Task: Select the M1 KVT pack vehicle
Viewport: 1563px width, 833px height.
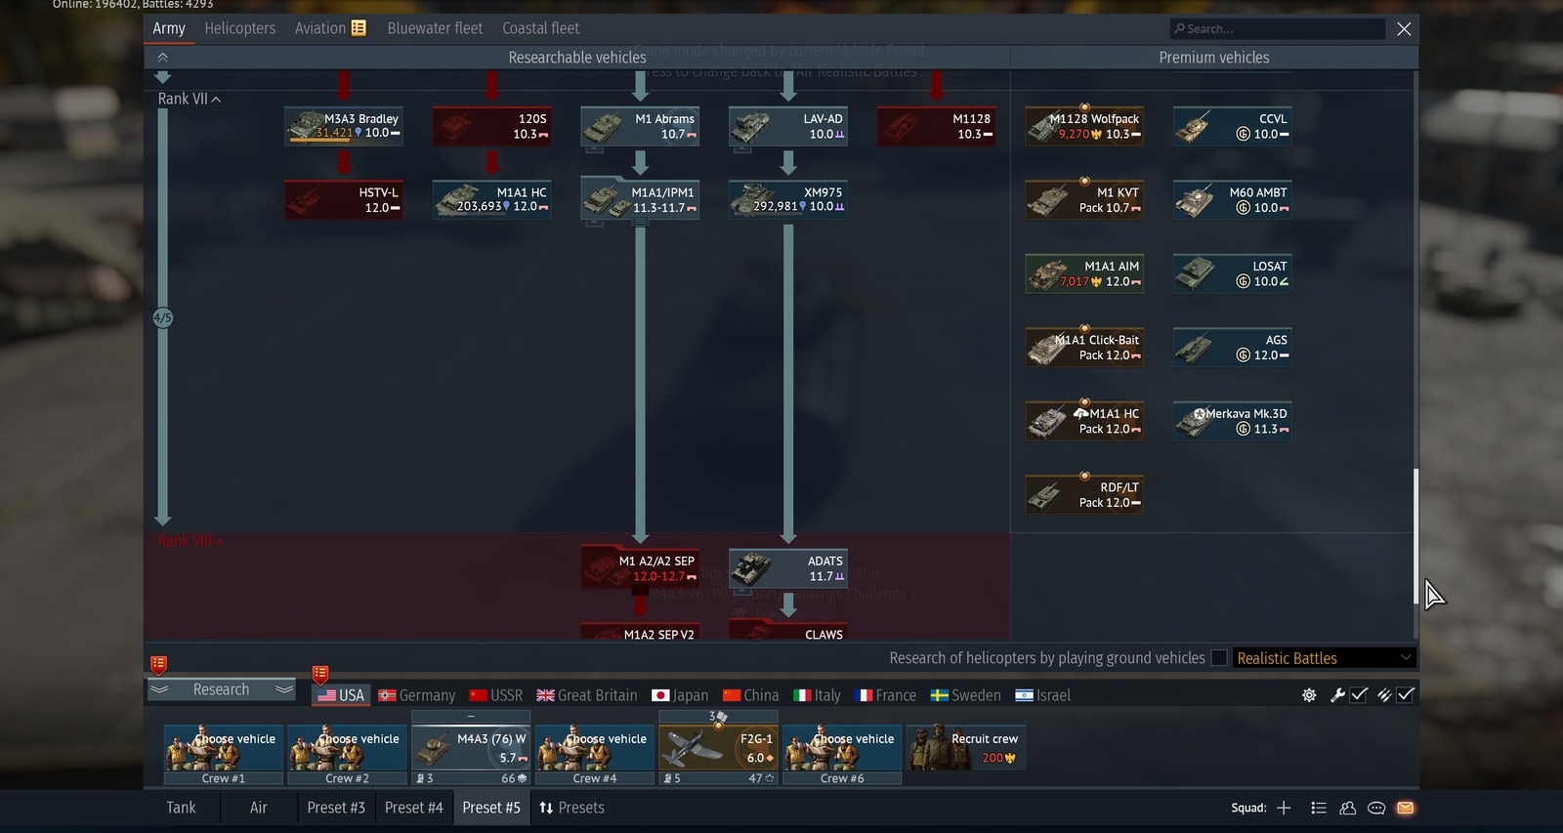Action: click(1084, 200)
